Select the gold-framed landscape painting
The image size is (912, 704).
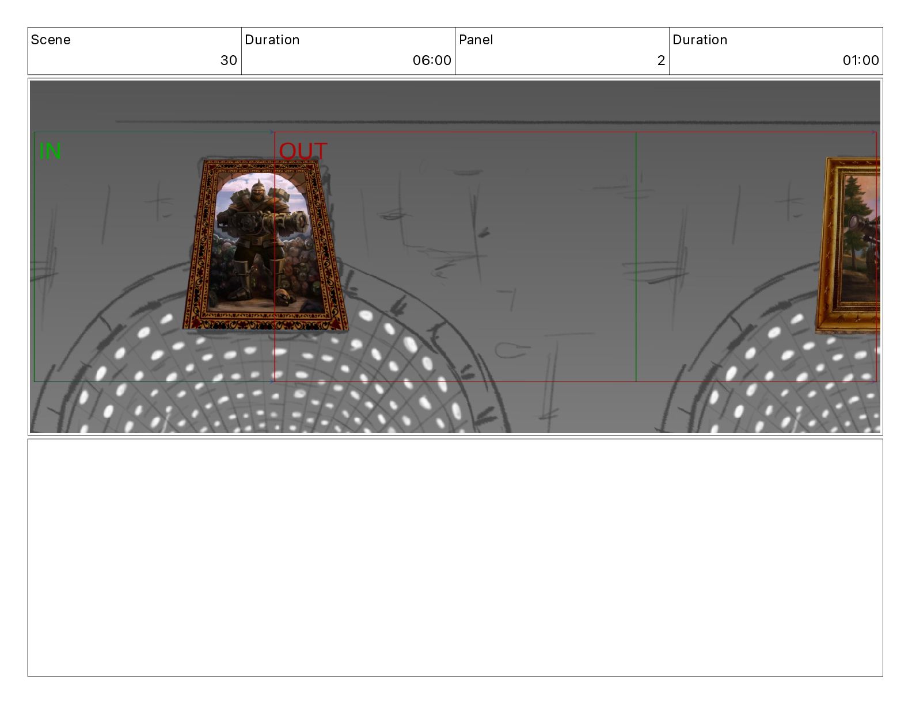pos(848,246)
